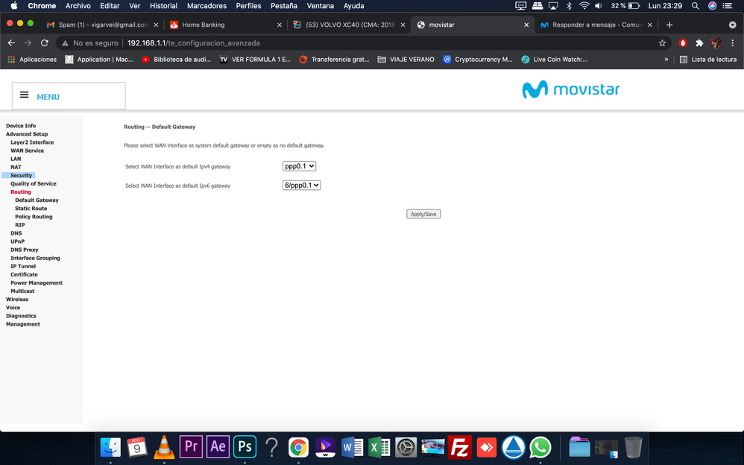
Task: Open the Wireless section in sidebar
Action: (x=17, y=300)
